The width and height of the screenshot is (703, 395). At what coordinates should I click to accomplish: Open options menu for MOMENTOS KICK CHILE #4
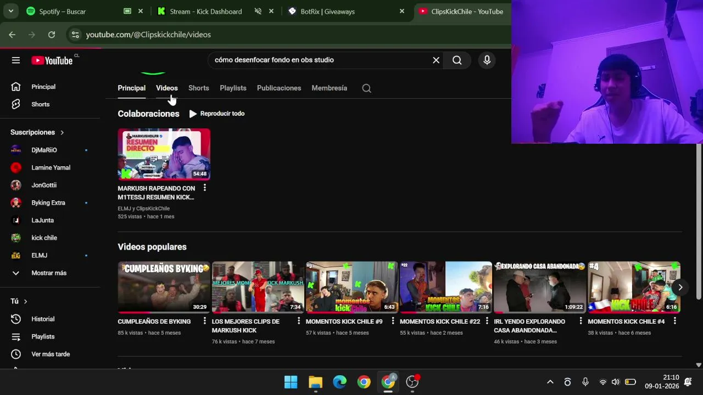(675, 321)
